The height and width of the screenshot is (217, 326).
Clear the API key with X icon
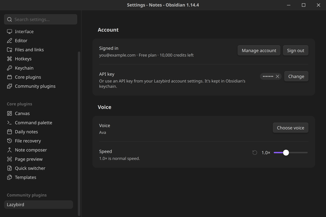tap(277, 76)
